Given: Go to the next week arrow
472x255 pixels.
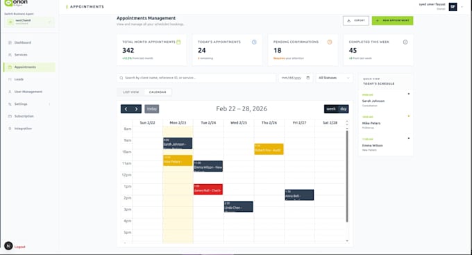Looking at the screenshot, I should (x=136, y=109).
